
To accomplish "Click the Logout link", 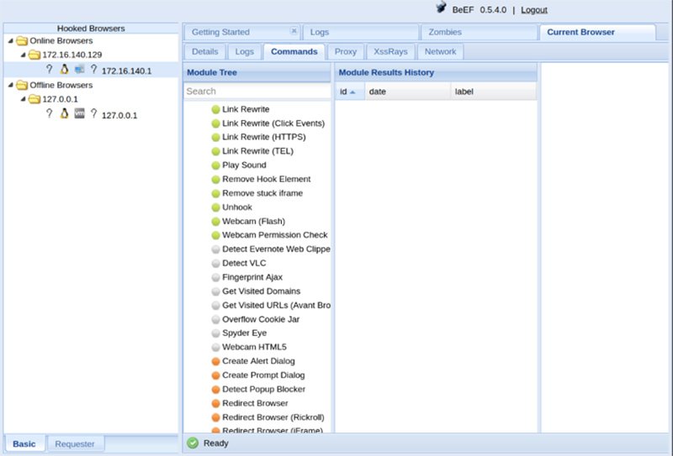I will click(533, 10).
